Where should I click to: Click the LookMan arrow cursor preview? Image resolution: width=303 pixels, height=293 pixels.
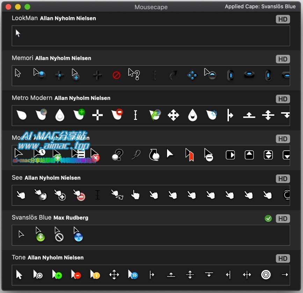point(18,33)
